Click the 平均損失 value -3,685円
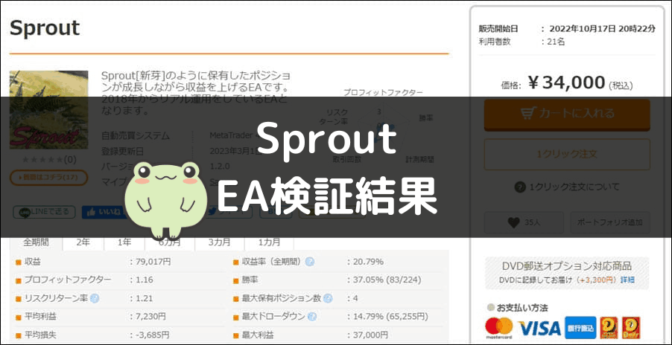This screenshot has height=345, width=672. (x=153, y=335)
